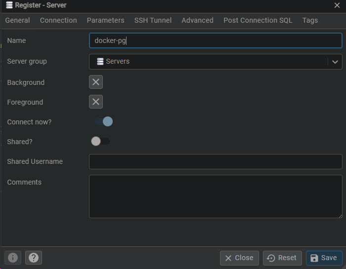Open the SSH Tunnel tab
Screen dimensions: 346x269
[x=153, y=20]
